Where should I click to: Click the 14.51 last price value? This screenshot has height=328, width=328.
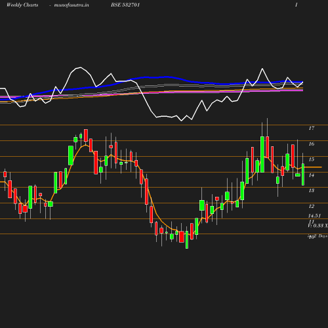click(x=314, y=216)
